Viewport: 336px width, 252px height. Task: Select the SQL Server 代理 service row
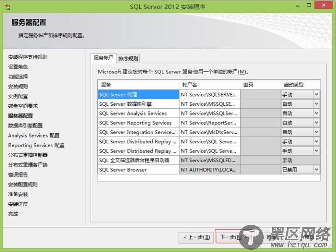pos(139,94)
